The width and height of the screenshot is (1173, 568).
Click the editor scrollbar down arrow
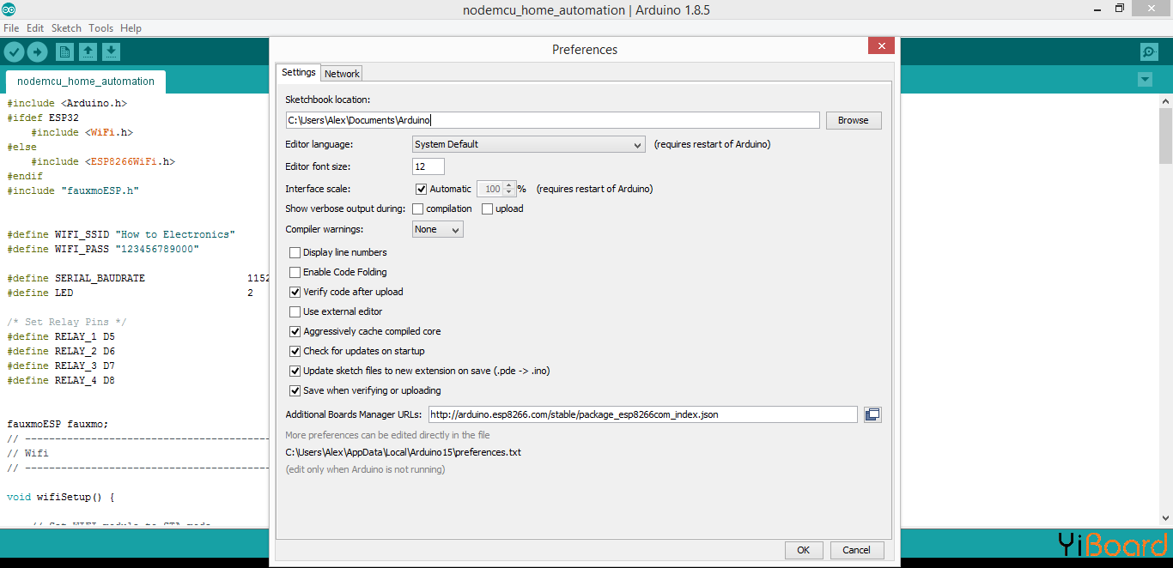pyautogui.click(x=1165, y=518)
